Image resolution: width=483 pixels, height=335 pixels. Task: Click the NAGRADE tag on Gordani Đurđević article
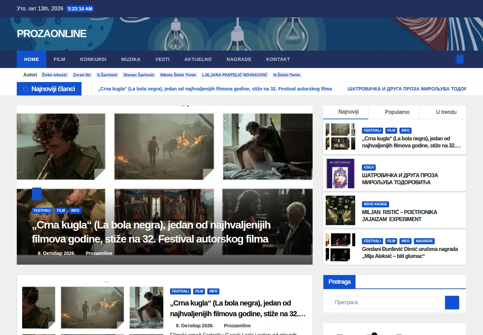[424, 241]
